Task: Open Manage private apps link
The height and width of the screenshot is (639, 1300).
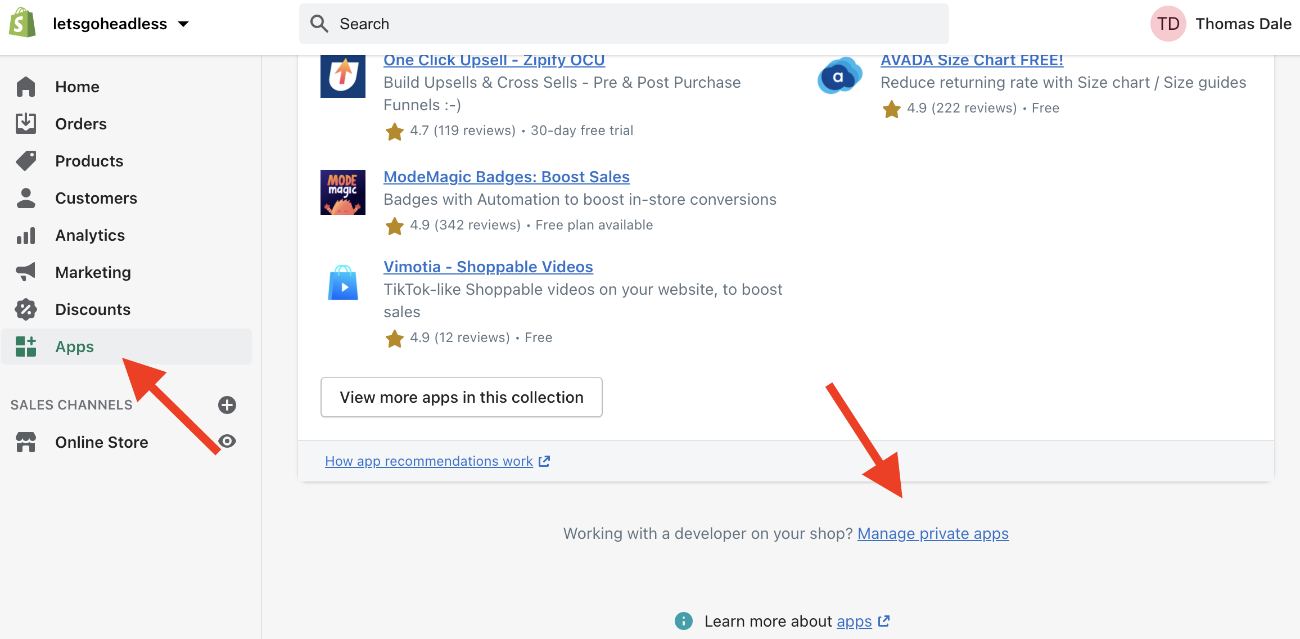Action: pyautogui.click(x=933, y=533)
